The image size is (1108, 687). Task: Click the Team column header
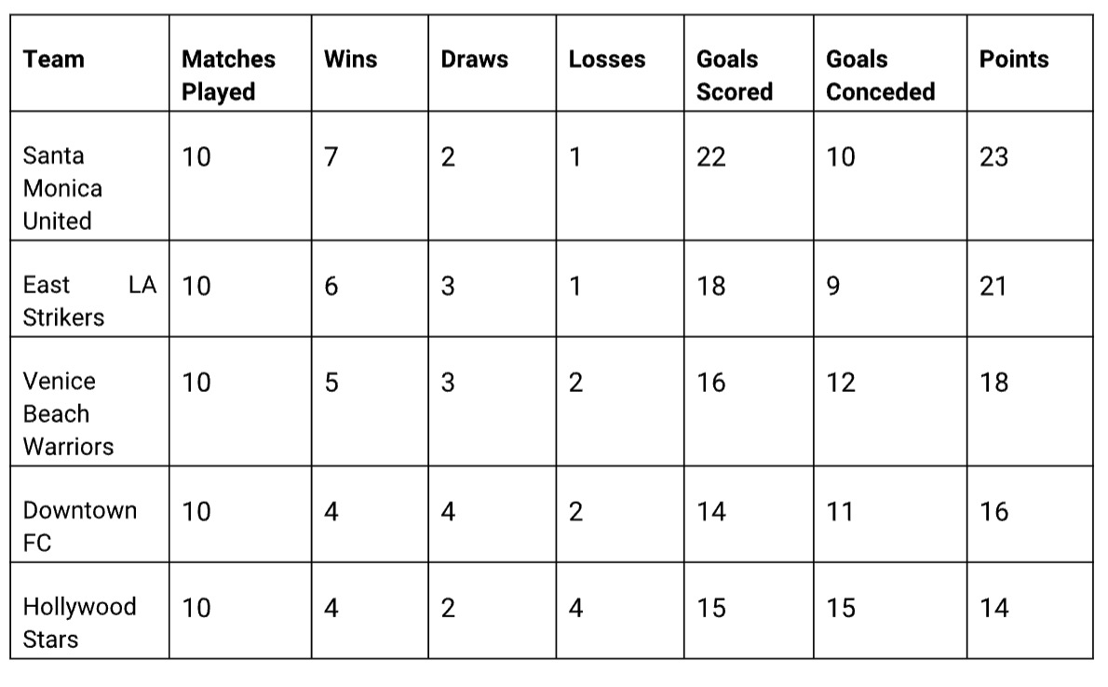point(54,60)
